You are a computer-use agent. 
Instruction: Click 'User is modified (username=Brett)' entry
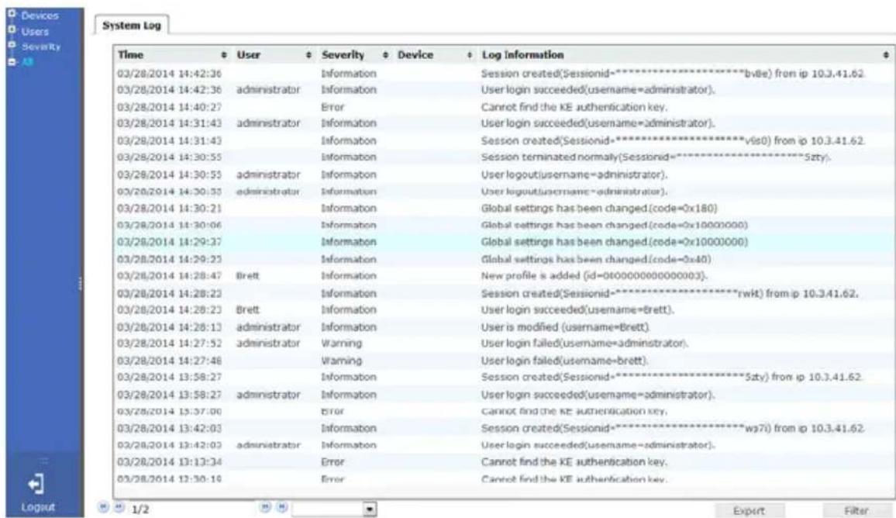point(565,327)
